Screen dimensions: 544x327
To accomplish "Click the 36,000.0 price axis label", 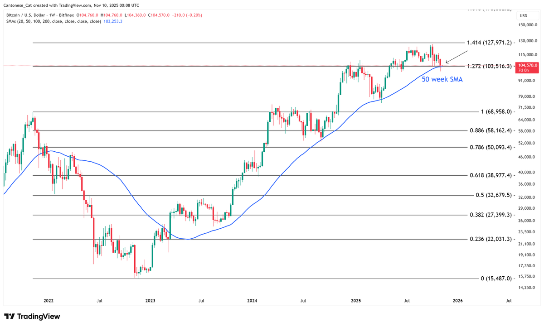I will [x=527, y=184].
